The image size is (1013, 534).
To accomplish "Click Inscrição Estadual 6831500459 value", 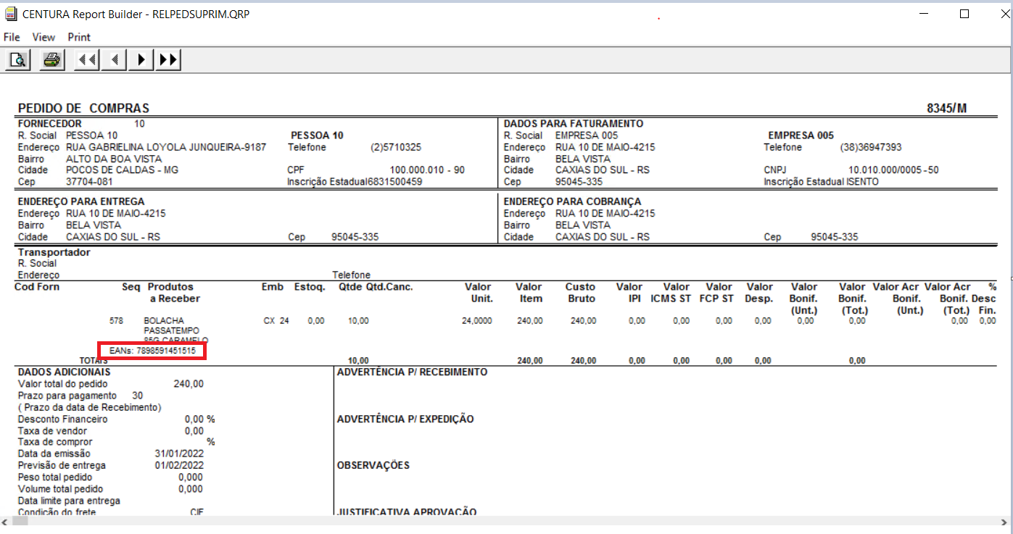I will click(394, 182).
